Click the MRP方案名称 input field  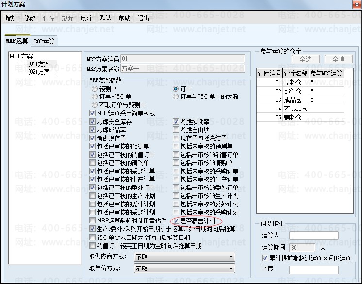coord(182,68)
